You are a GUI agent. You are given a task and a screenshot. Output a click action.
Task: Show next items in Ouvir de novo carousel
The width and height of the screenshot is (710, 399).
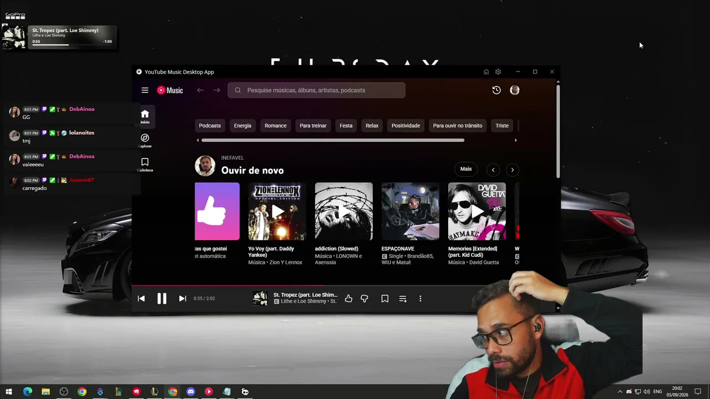512,170
